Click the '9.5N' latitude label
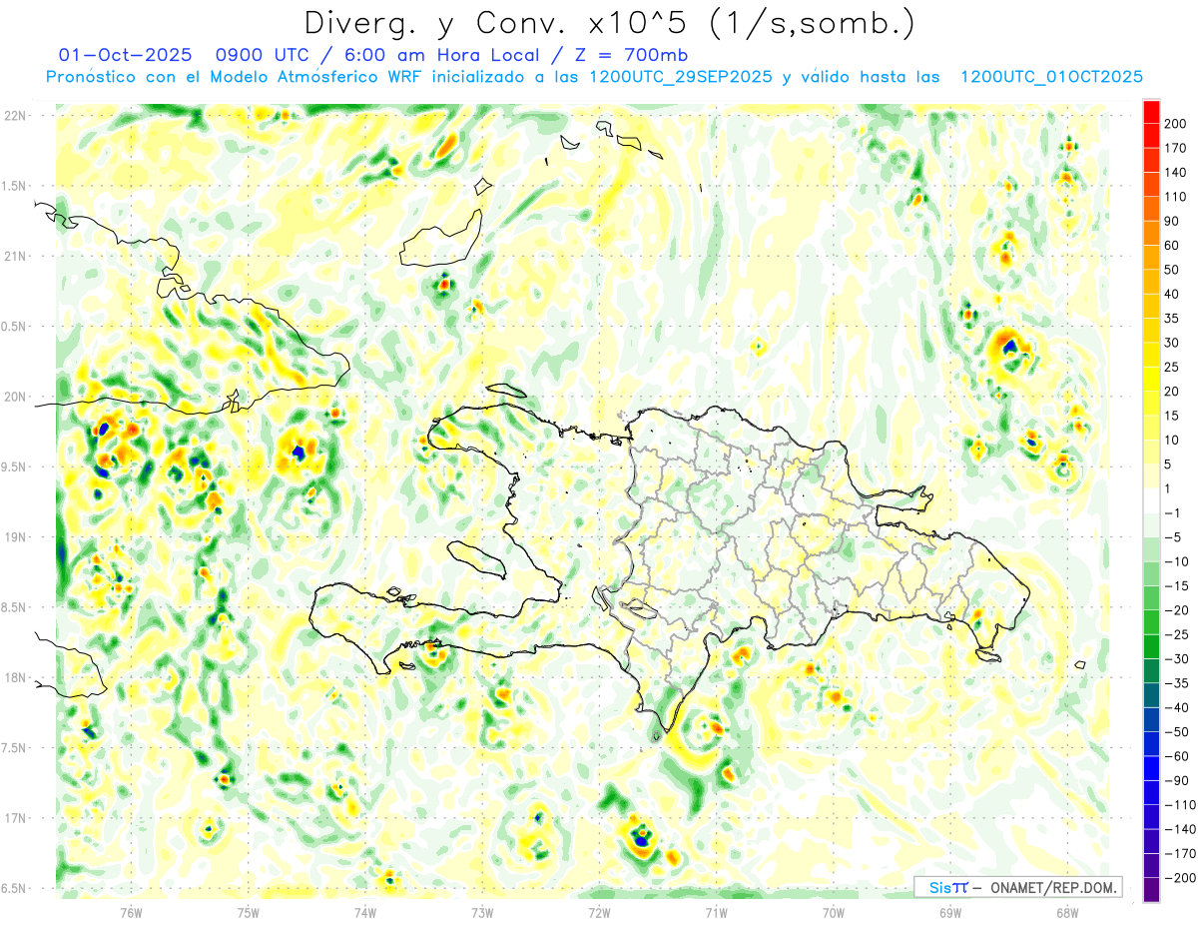 14,467
